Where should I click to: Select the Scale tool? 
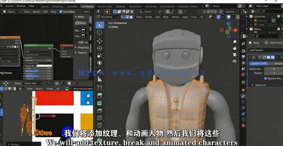tap(100, 56)
